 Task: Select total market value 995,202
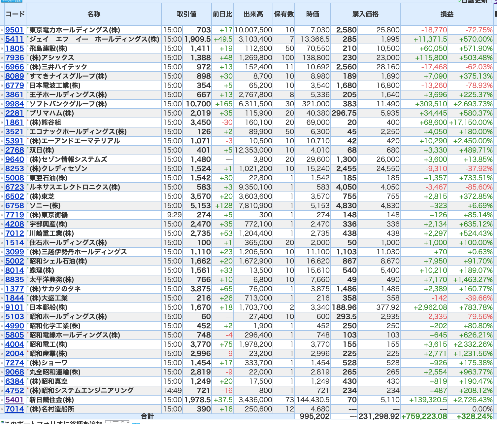pos(315,416)
